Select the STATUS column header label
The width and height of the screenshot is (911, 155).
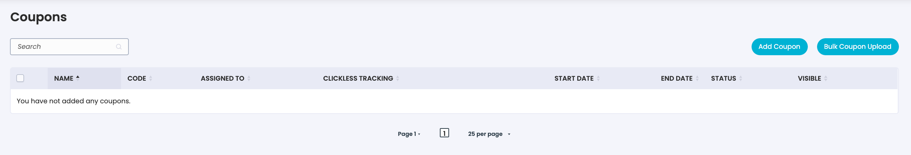723,78
